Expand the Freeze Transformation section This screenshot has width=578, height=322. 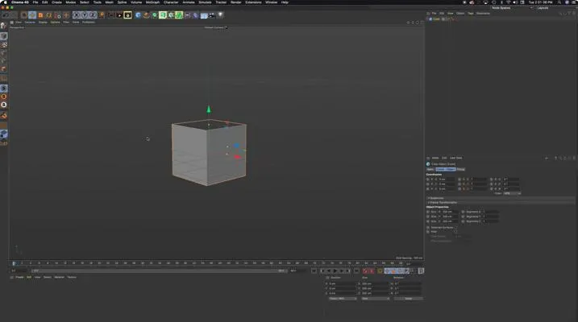pos(443,202)
